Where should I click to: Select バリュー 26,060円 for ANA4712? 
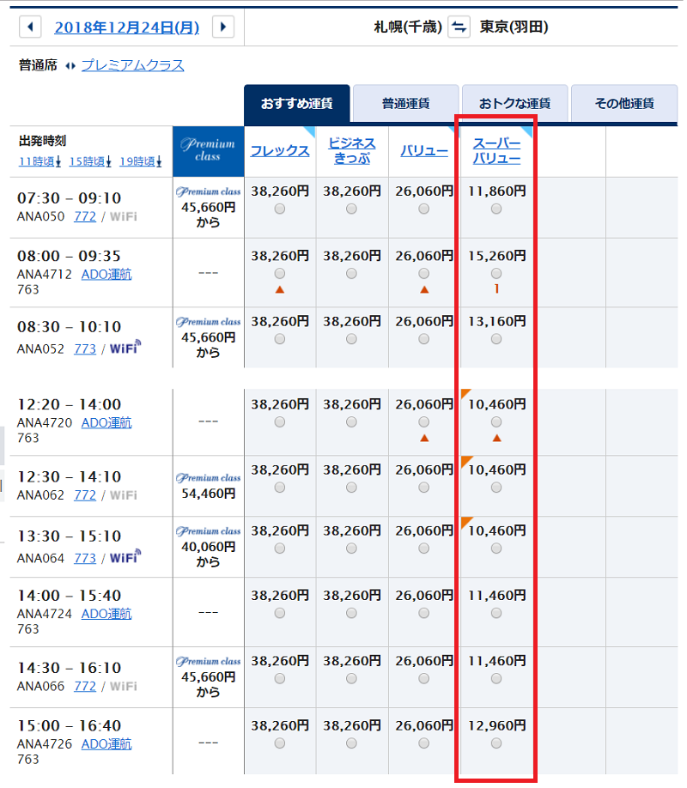coord(424,273)
